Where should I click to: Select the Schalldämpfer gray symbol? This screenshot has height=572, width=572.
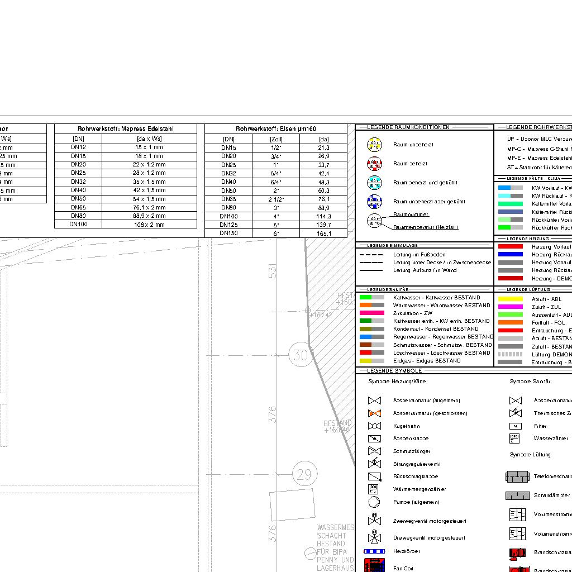coord(517,495)
